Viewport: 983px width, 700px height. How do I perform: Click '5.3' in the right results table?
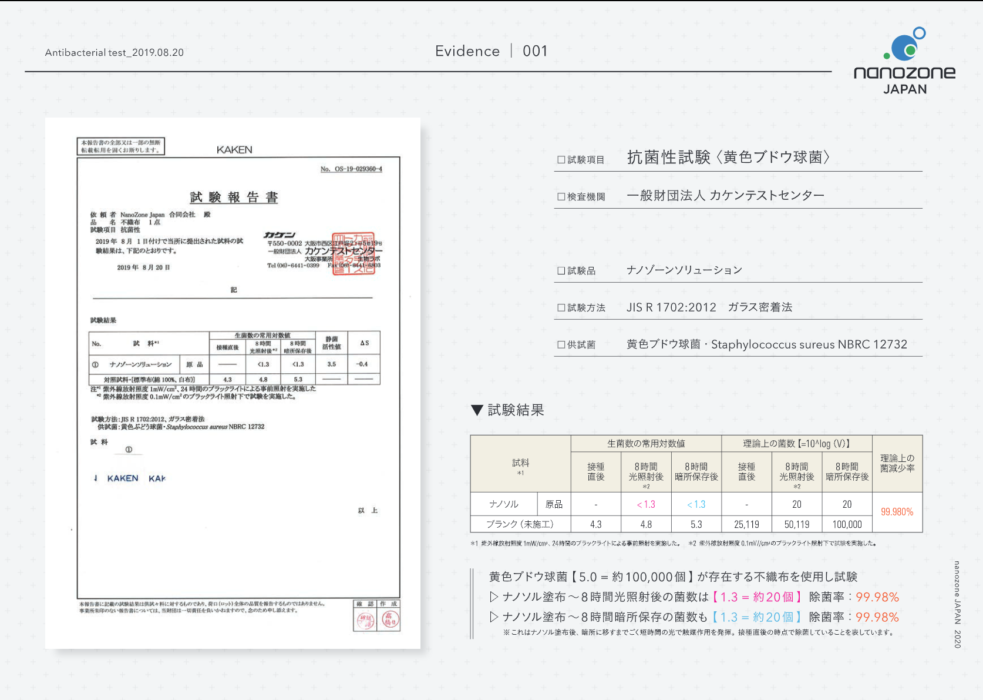click(696, 524)
